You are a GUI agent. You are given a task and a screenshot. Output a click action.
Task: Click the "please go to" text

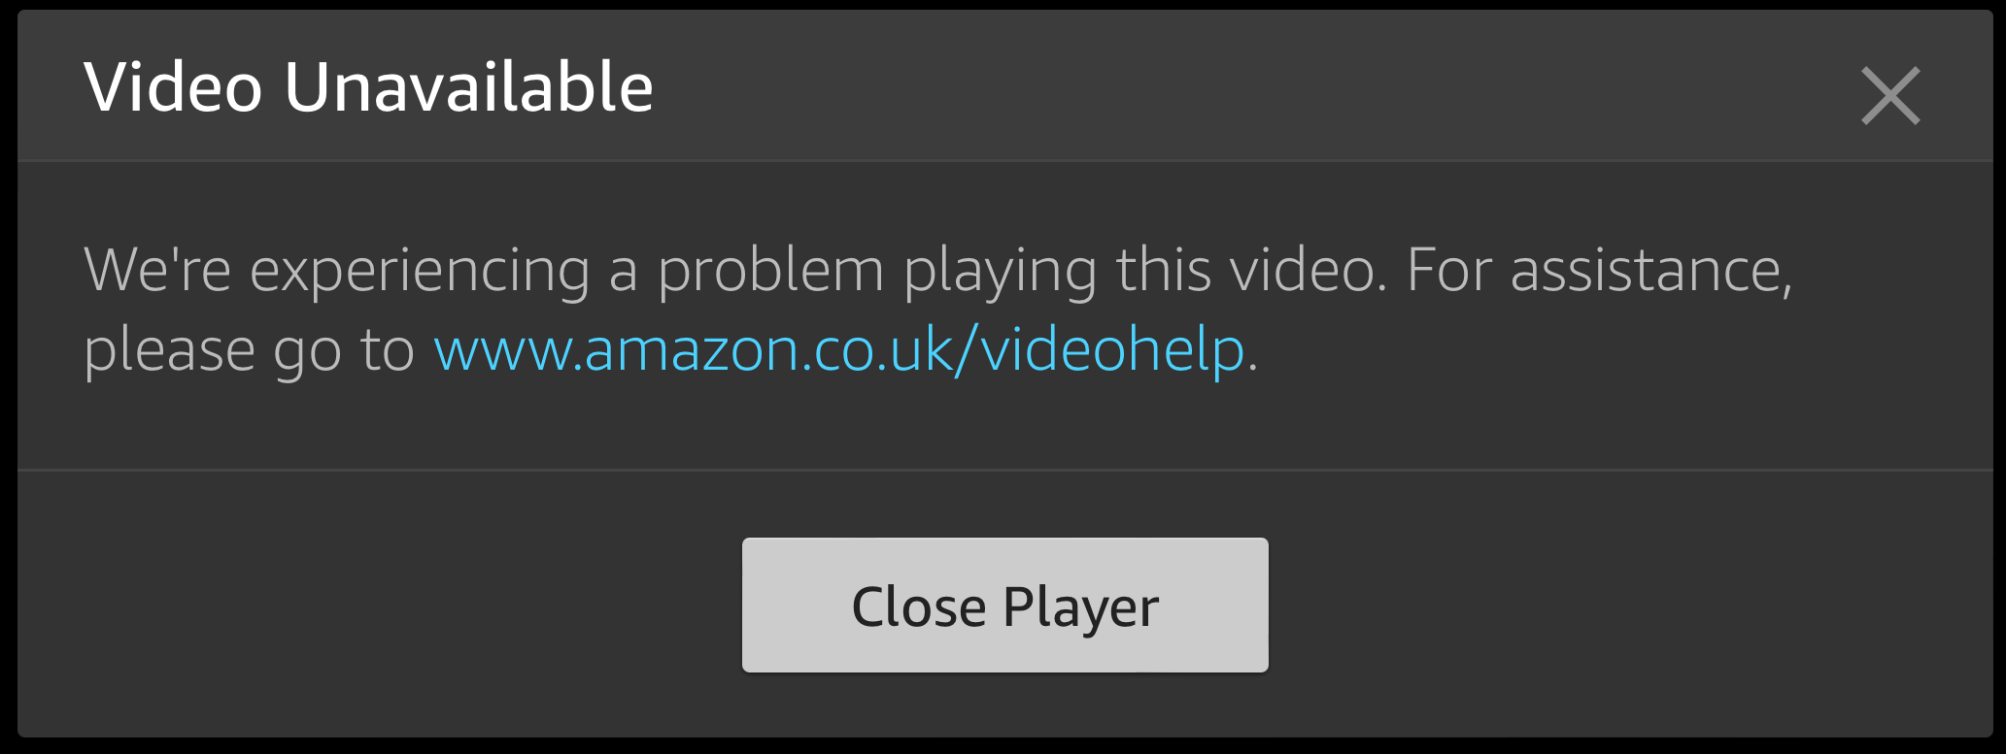point(250,351)
